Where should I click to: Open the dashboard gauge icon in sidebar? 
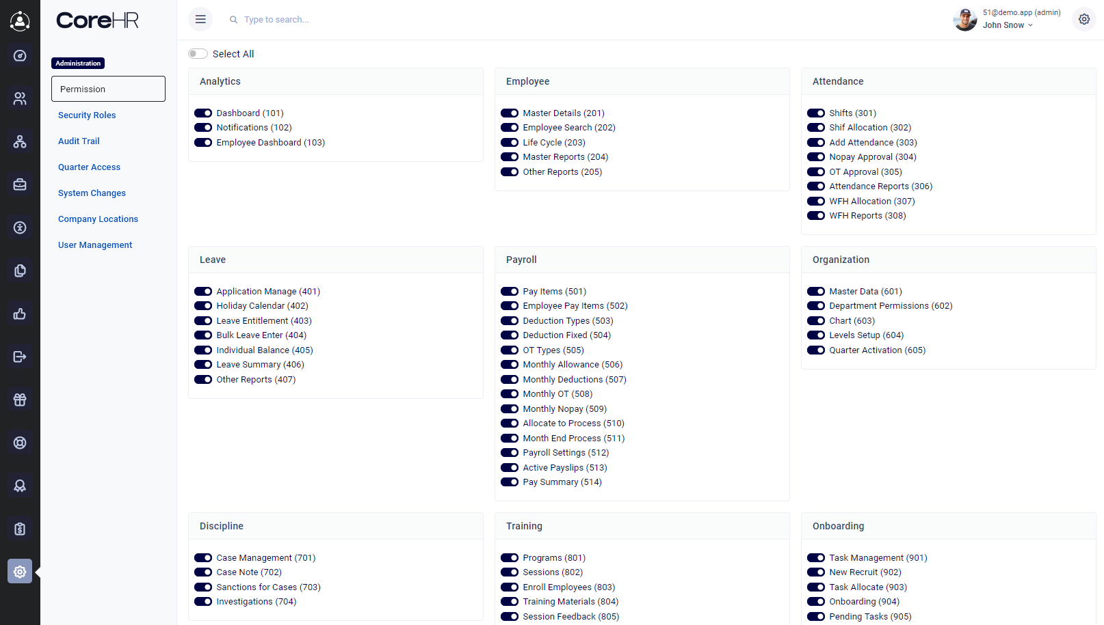(20, 56)
